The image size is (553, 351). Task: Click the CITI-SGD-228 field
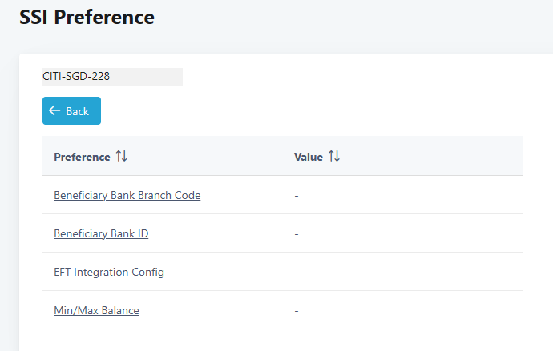point(112,77)
